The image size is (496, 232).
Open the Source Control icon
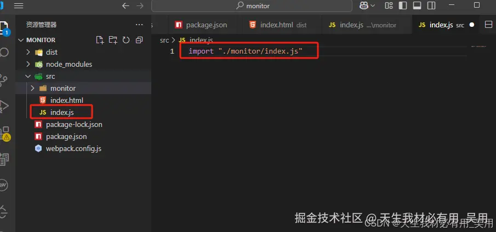click(4, 80)
